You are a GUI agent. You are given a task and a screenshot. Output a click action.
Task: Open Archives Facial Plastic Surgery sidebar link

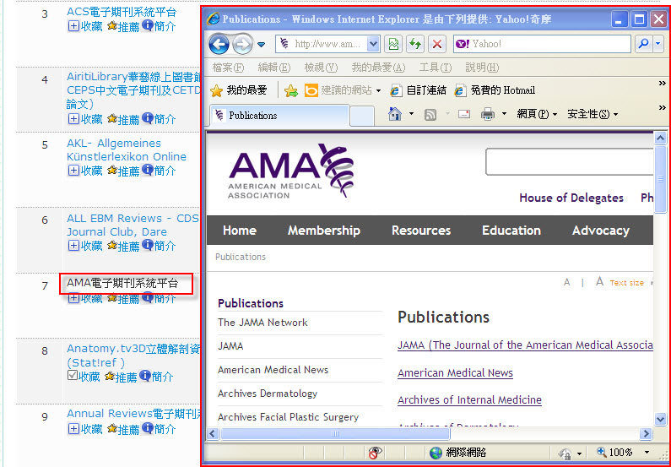pos(288,417)
